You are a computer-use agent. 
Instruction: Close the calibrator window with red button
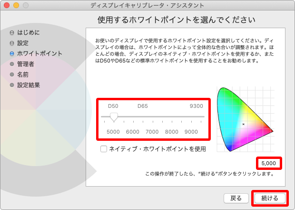[7, 5]
